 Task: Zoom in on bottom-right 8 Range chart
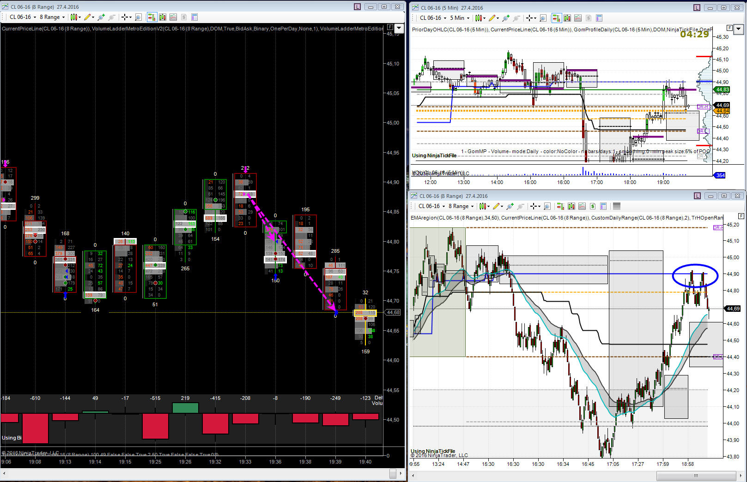(510, 206)
